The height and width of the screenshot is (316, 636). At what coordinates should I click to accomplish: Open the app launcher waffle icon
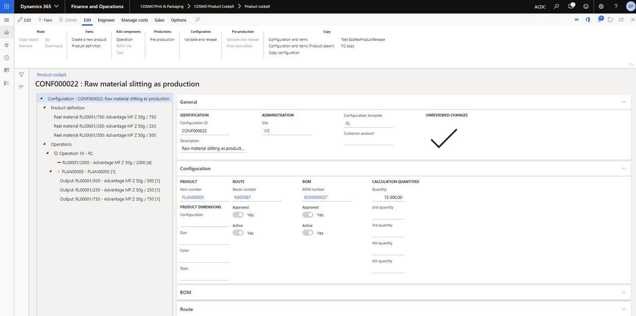[6, 6]
